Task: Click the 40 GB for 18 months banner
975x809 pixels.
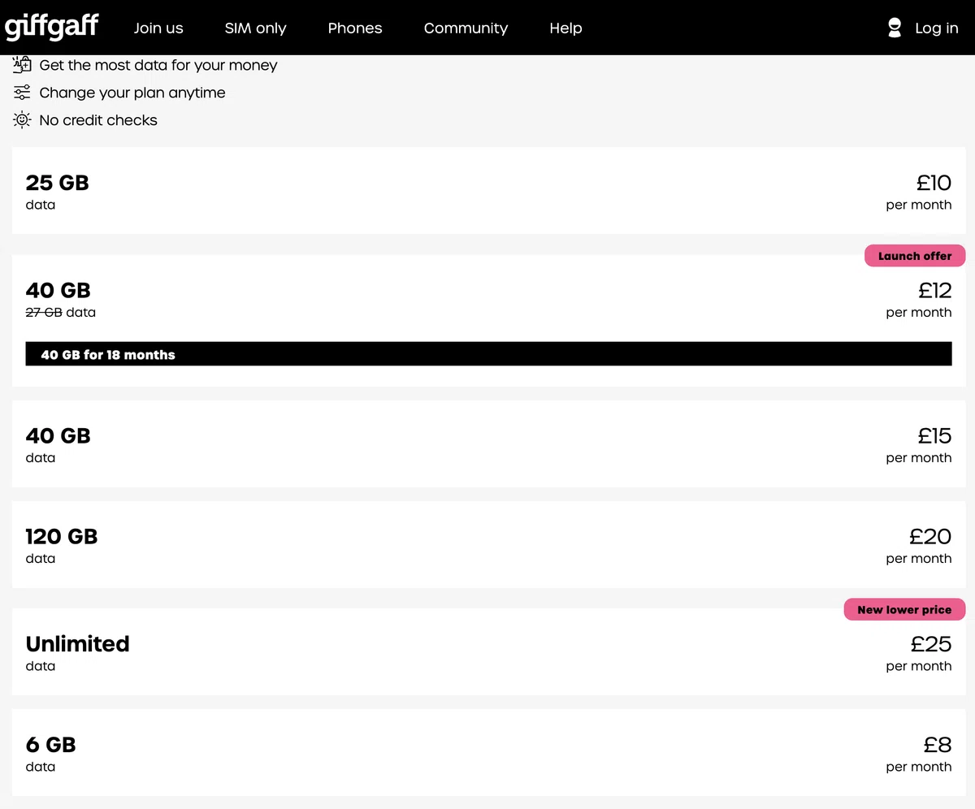Action: [x=488, y=354]
